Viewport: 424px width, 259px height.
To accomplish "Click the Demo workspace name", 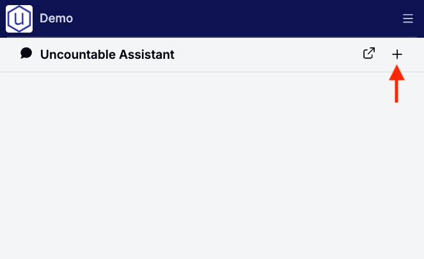I will 56,19.
